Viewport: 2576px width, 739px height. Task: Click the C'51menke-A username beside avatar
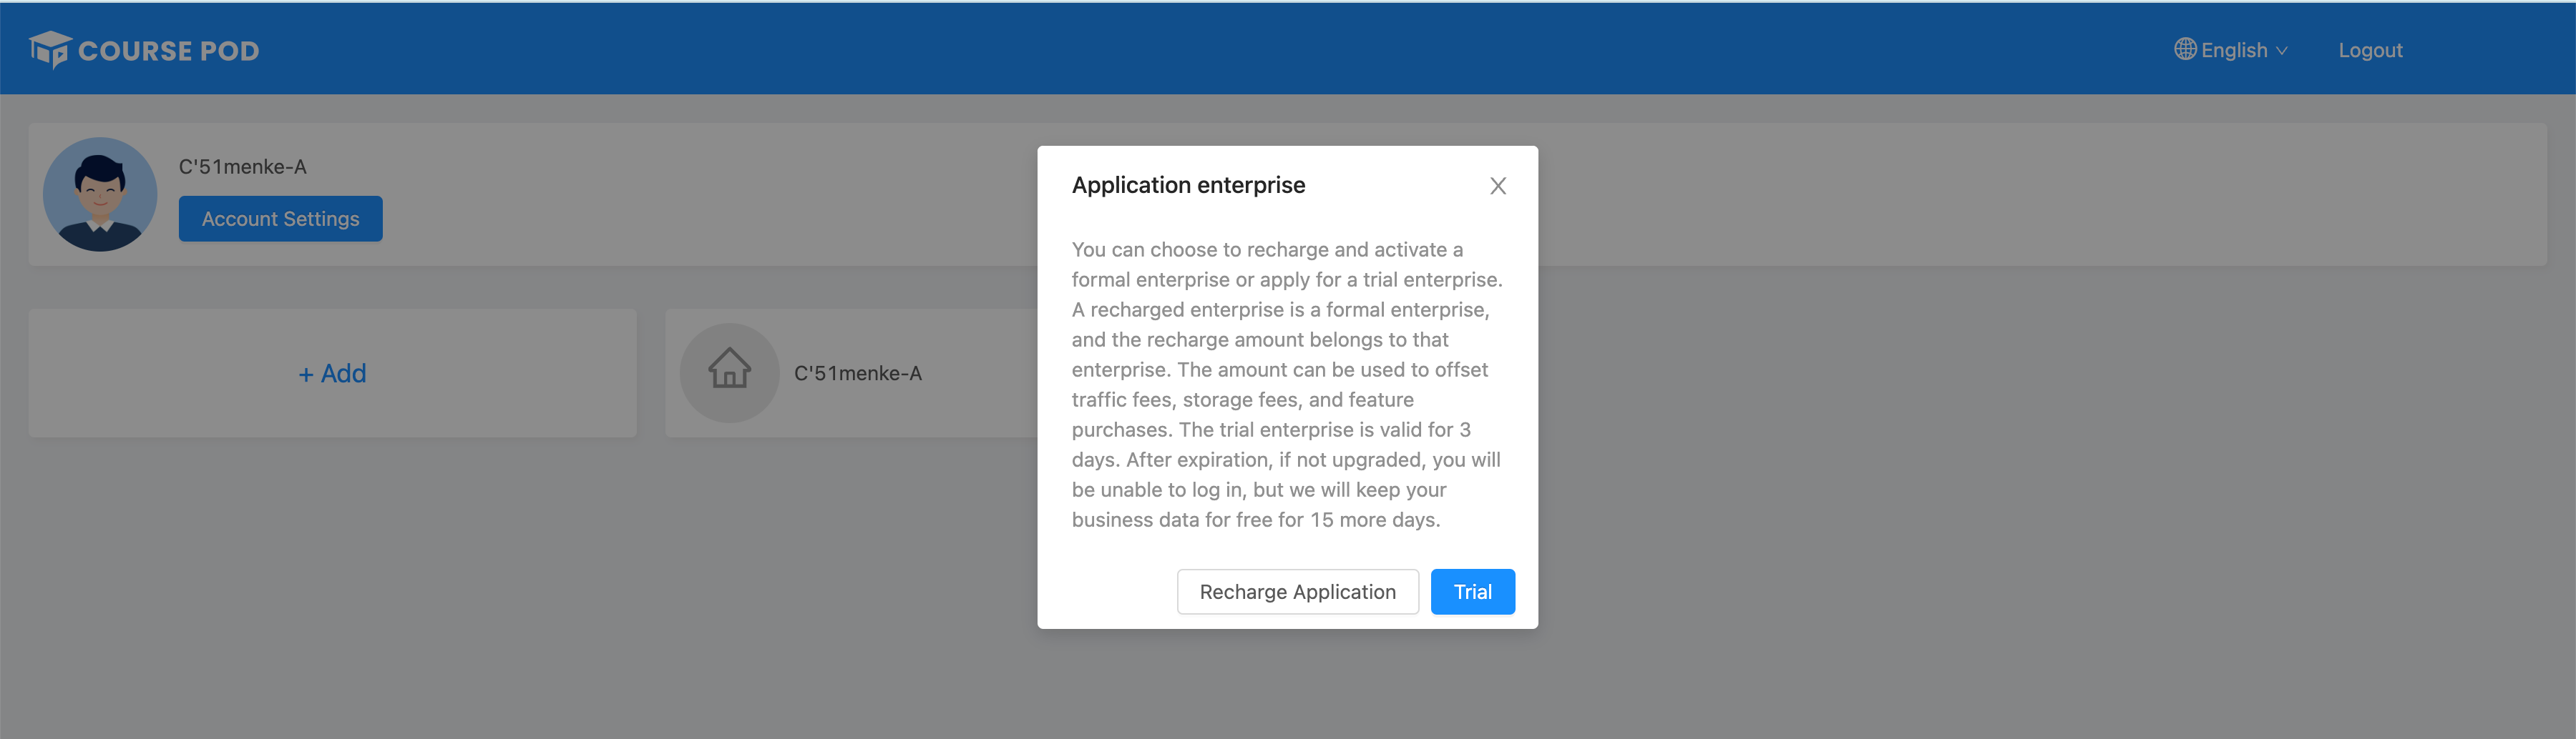(242, 167)
